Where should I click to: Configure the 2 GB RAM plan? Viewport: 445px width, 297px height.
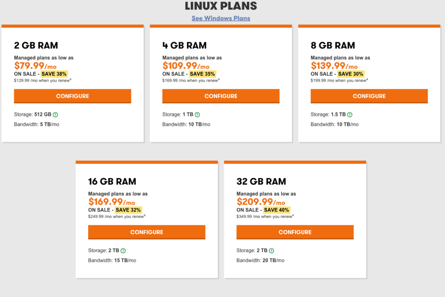[x=73, y=96]
